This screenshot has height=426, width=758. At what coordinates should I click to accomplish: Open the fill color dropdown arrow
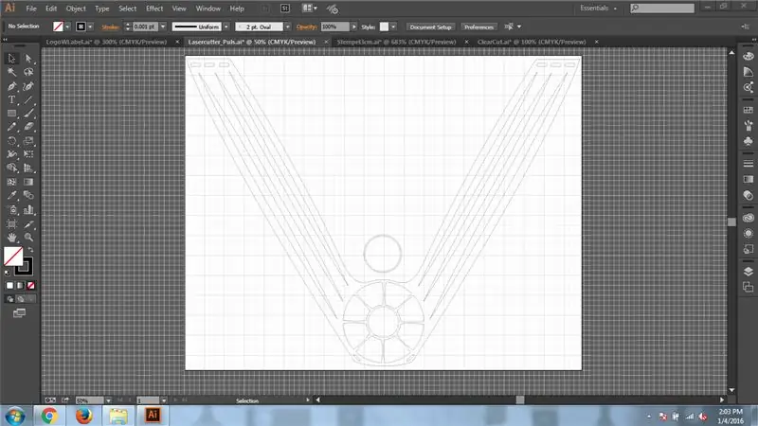tap(67, 27)
